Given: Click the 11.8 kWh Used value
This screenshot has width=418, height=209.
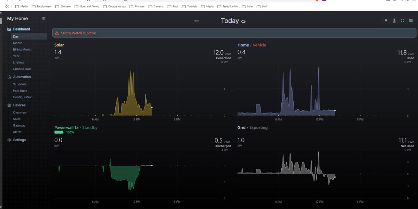Looking at the screenshot, I should [406, 53].
